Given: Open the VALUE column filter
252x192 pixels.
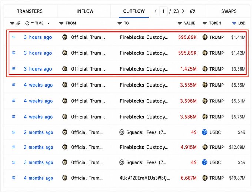Looking at the screenshot, I should [179, 23].
